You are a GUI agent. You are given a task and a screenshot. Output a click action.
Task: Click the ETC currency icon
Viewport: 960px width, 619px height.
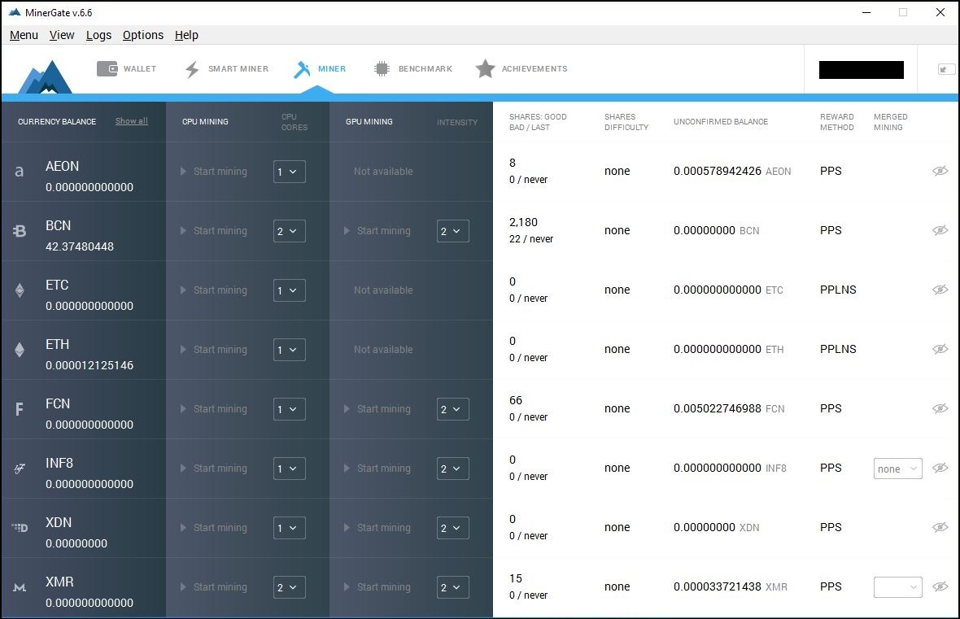(20, 290)
